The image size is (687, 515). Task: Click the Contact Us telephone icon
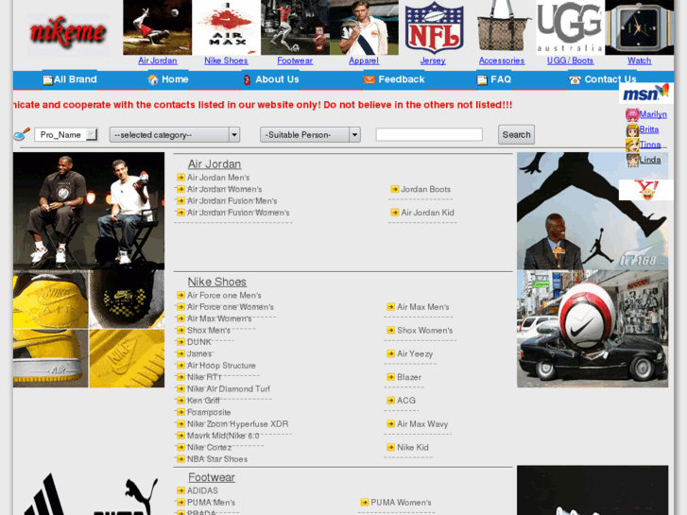pos(575,79)
